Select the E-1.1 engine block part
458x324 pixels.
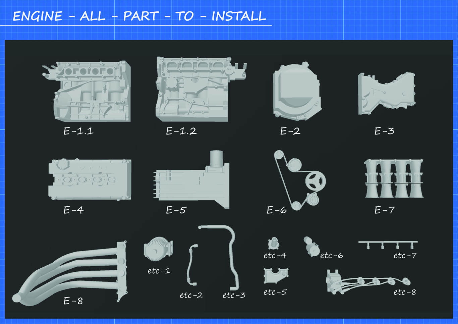click(87, 91)
